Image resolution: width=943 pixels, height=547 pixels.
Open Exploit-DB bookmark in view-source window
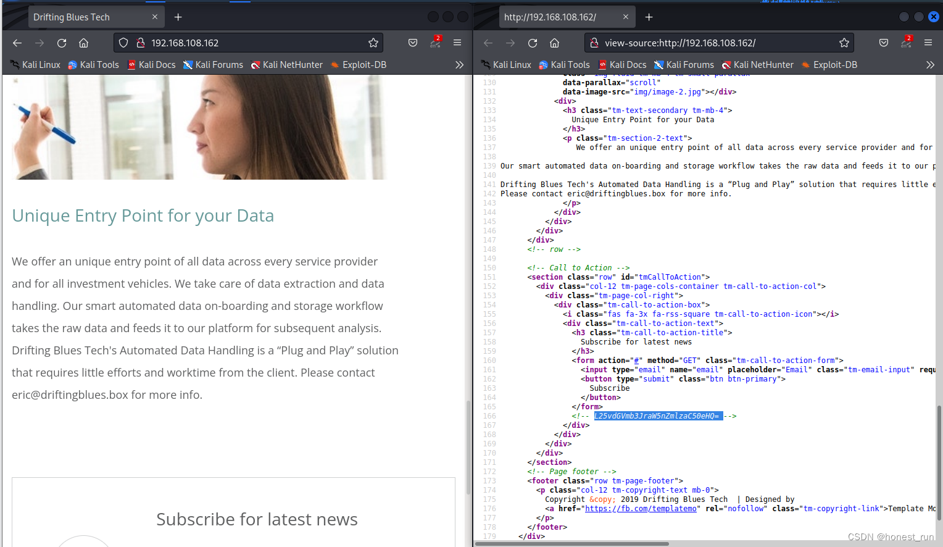click(829, 65)
